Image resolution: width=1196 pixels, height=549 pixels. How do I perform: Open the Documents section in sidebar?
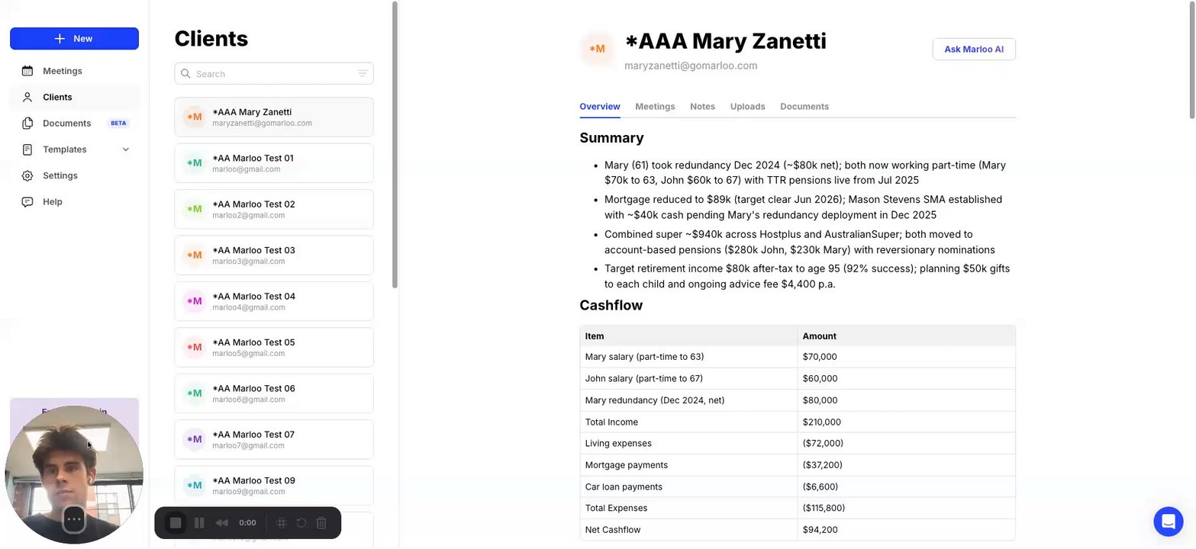(x=66, y=124)
